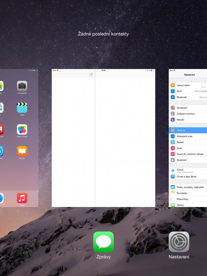The width and height of the screenshot is (207, 276).
Task: Click the Zprávy row in settings list
Action: click(188, 205)
